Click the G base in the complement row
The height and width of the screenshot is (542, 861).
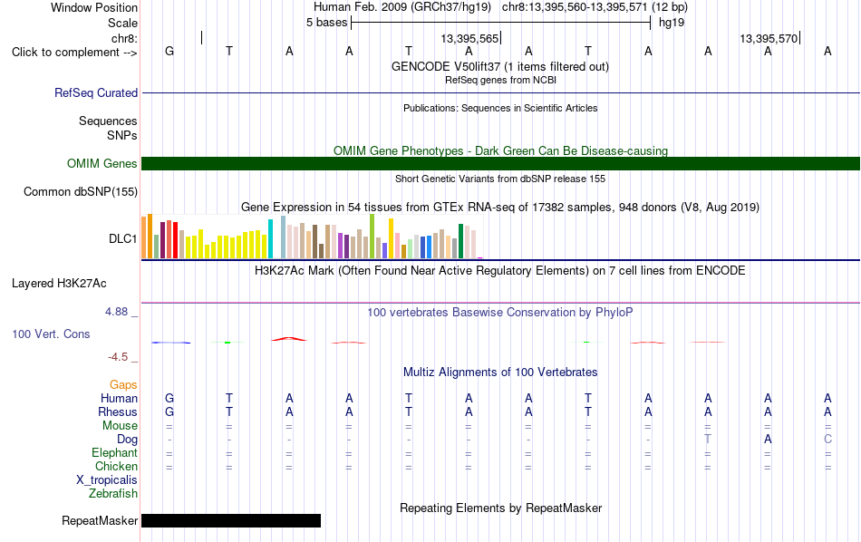169,51
